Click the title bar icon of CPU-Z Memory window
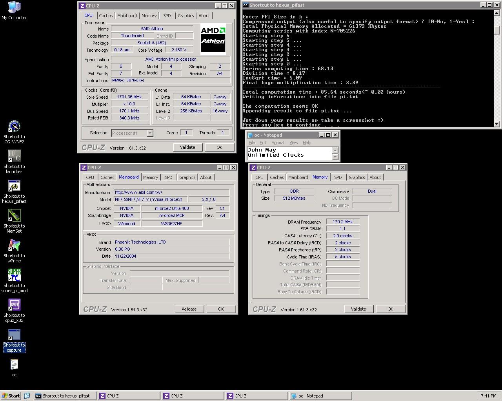Viewport: 502px width, 401px height. (253, 168)
